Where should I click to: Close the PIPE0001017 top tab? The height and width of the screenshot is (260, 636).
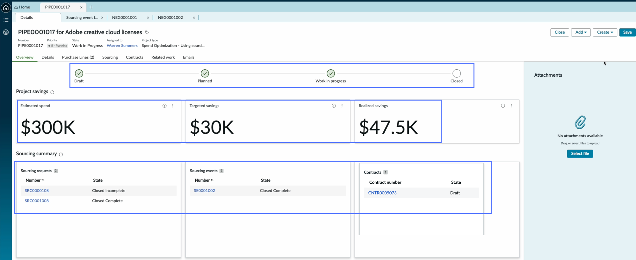(x=81, y=7)
